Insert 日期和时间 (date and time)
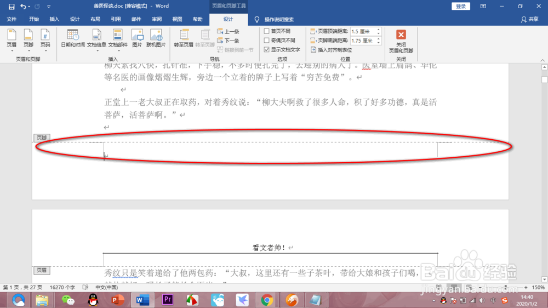The width and height of the screenshot is (548, 308). (x=73, y=38)
